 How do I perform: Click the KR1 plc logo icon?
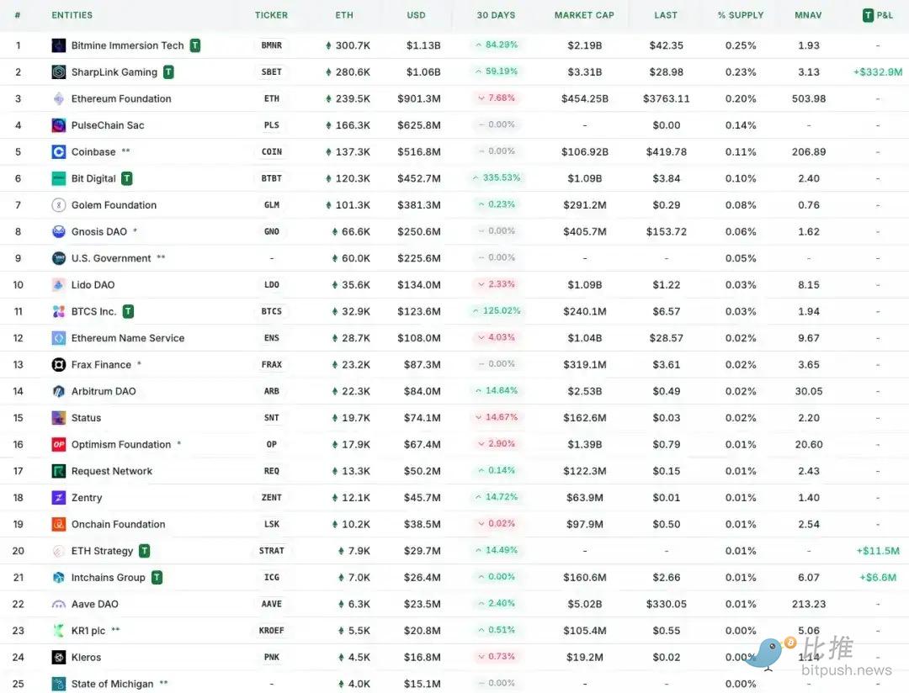coord(59,631)
